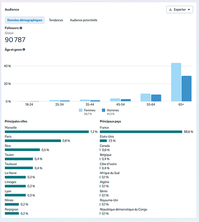Click the Hommes legend color swatch
Image resolution: width=199 pixels, height=222 pixels.
(x=103, y=110)
